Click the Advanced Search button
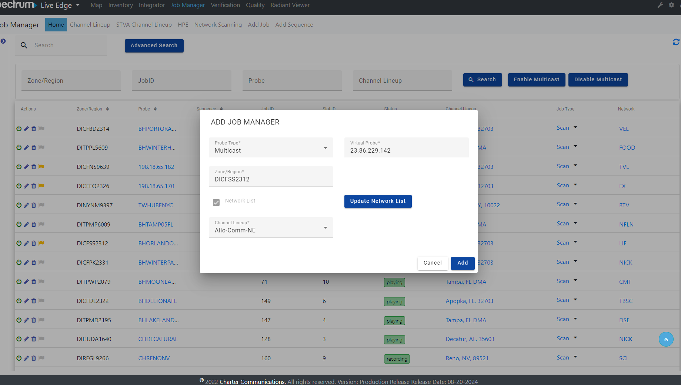This screenshot has height=385, width=681. tap(154, 46)
